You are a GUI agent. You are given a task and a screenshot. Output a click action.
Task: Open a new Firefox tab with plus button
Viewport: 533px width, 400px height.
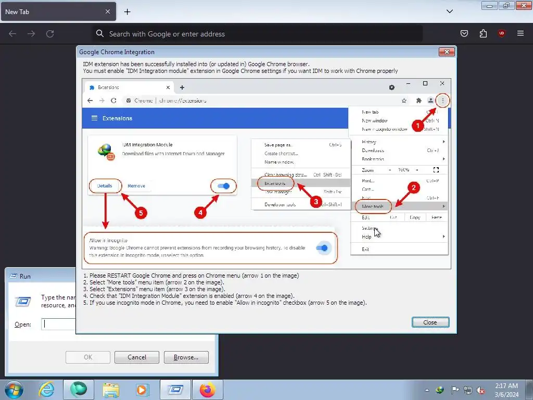click(127, 11)
